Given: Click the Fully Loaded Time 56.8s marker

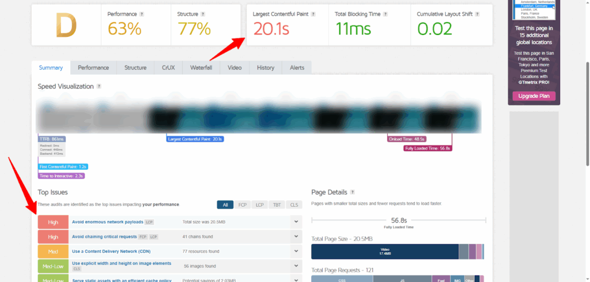Looking at the screenshot, I should [428, 148].
